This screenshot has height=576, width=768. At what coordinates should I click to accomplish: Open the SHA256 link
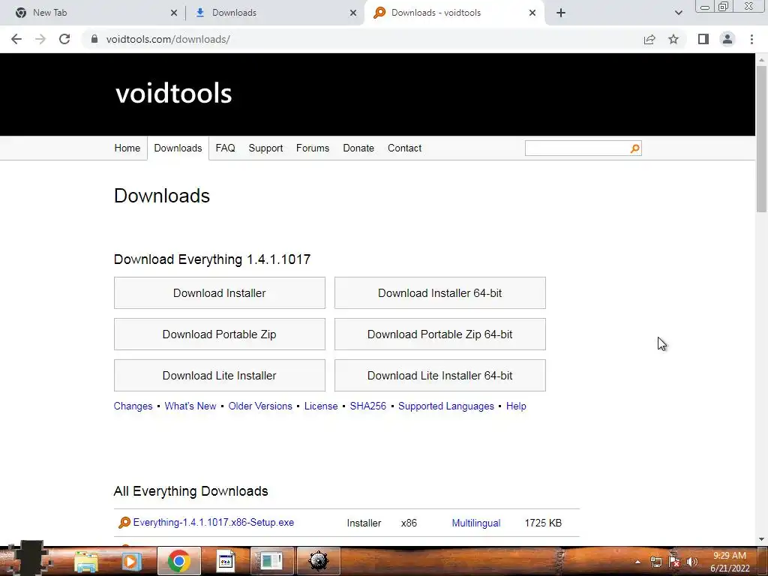(367, 406)
